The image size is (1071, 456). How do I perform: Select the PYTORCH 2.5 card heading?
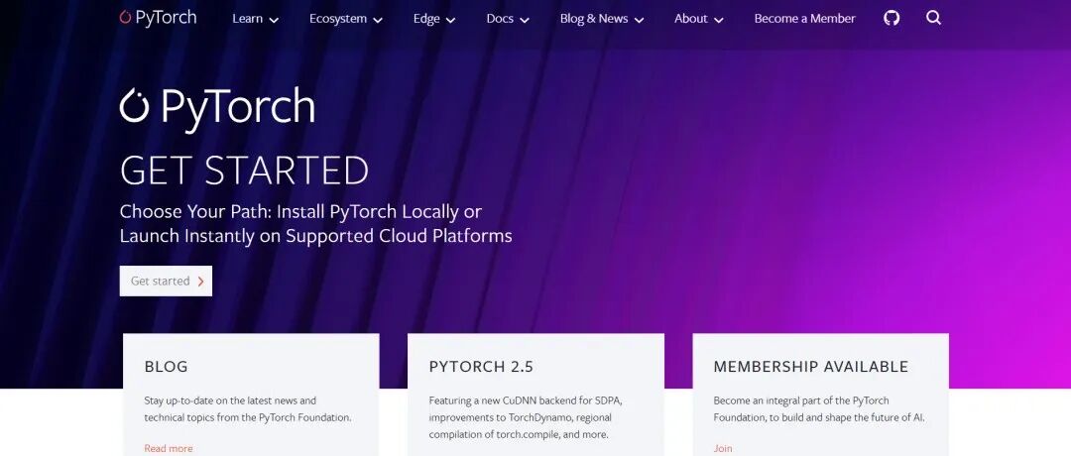tap(481, 367)
